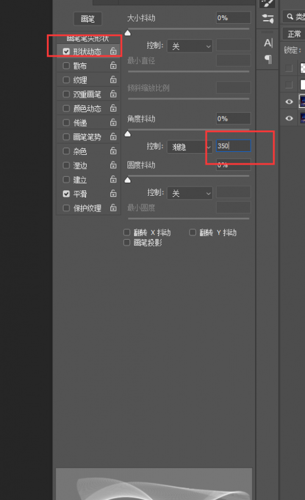Select the 双重画笔 settings row
The image size is (305, 500).
coord(88,94)
